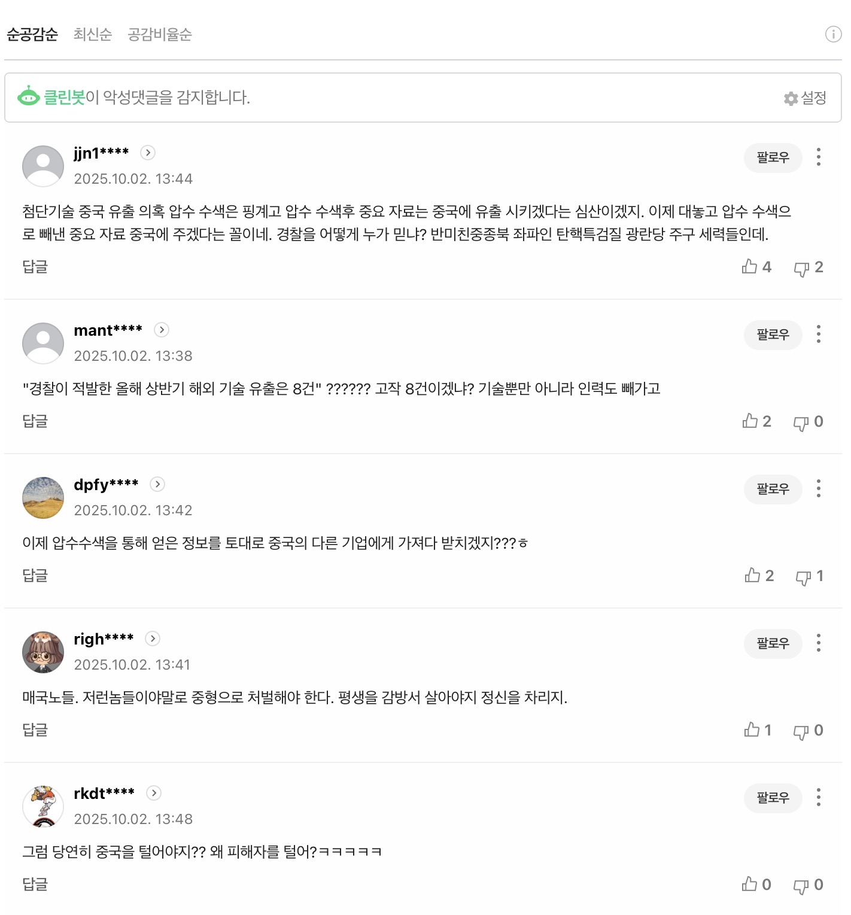Thumbs-down the dpfy**** comment

pos(803,577)
